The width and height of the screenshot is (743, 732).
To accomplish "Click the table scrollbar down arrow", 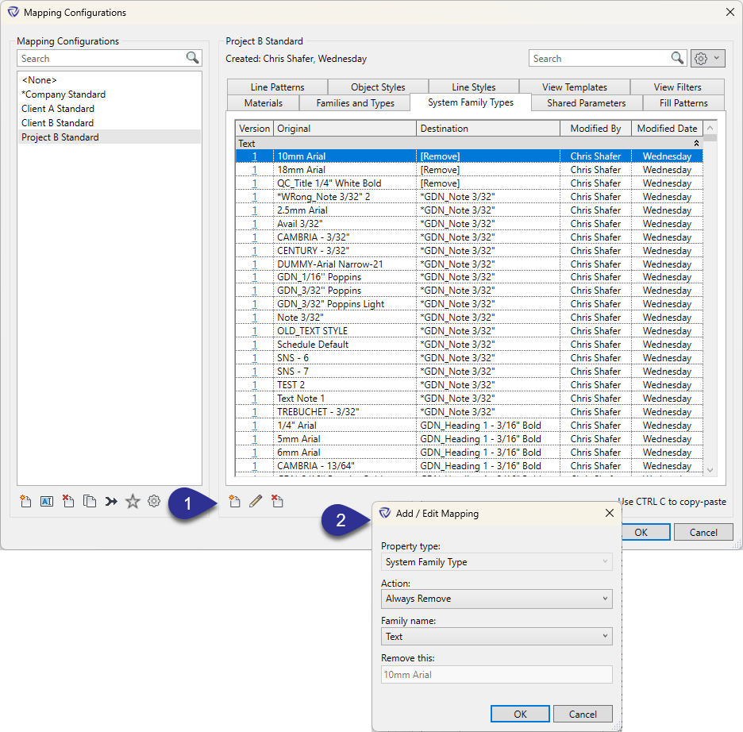I will pyautogui.click(x=710, y=470).
